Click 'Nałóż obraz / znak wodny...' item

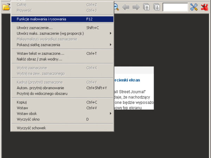(39, 59)
